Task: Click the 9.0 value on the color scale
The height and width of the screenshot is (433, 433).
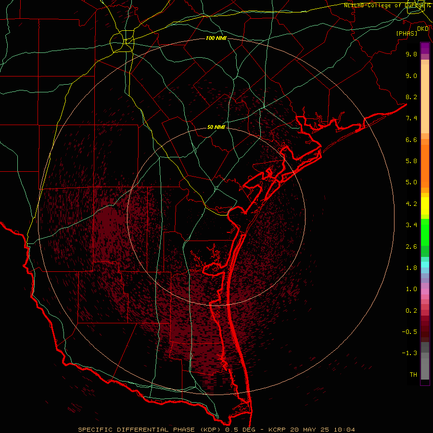Action: 411,76
